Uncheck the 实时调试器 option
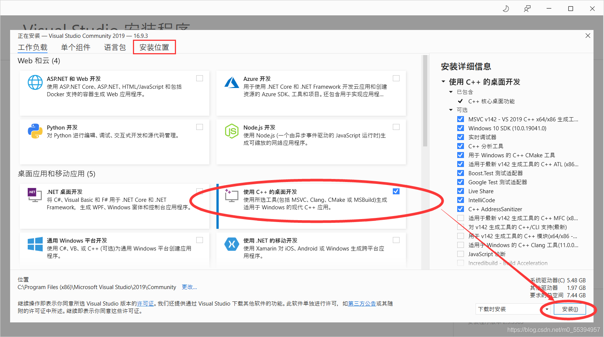 (461, 137)
